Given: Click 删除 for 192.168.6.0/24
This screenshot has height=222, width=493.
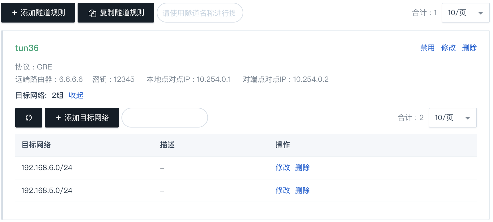Looking at the screenshot, I should pos(303,168).
